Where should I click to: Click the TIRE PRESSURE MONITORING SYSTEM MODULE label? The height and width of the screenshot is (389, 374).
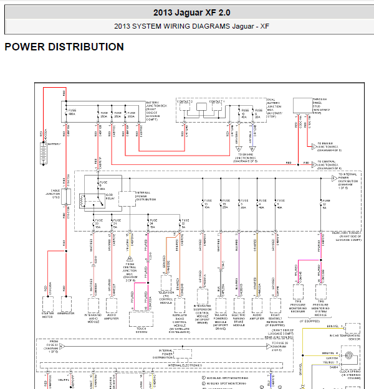(320, 308)
